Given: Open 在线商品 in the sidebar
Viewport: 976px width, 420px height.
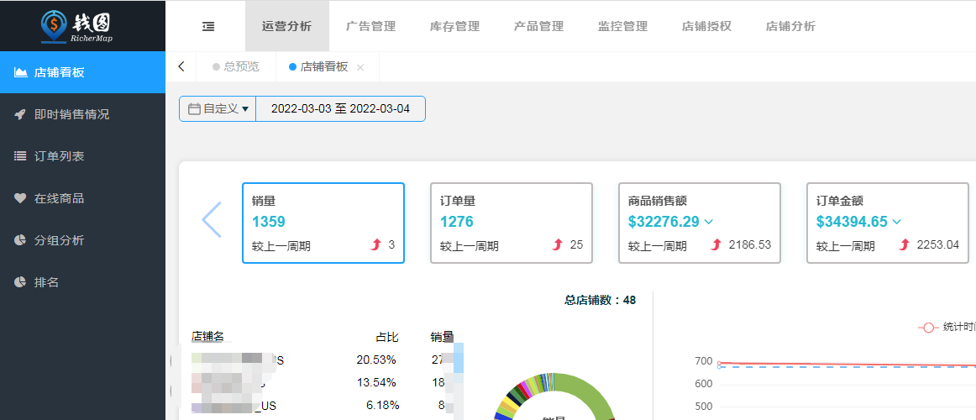Looking at the screenshot, I should [x=83, y=198].
